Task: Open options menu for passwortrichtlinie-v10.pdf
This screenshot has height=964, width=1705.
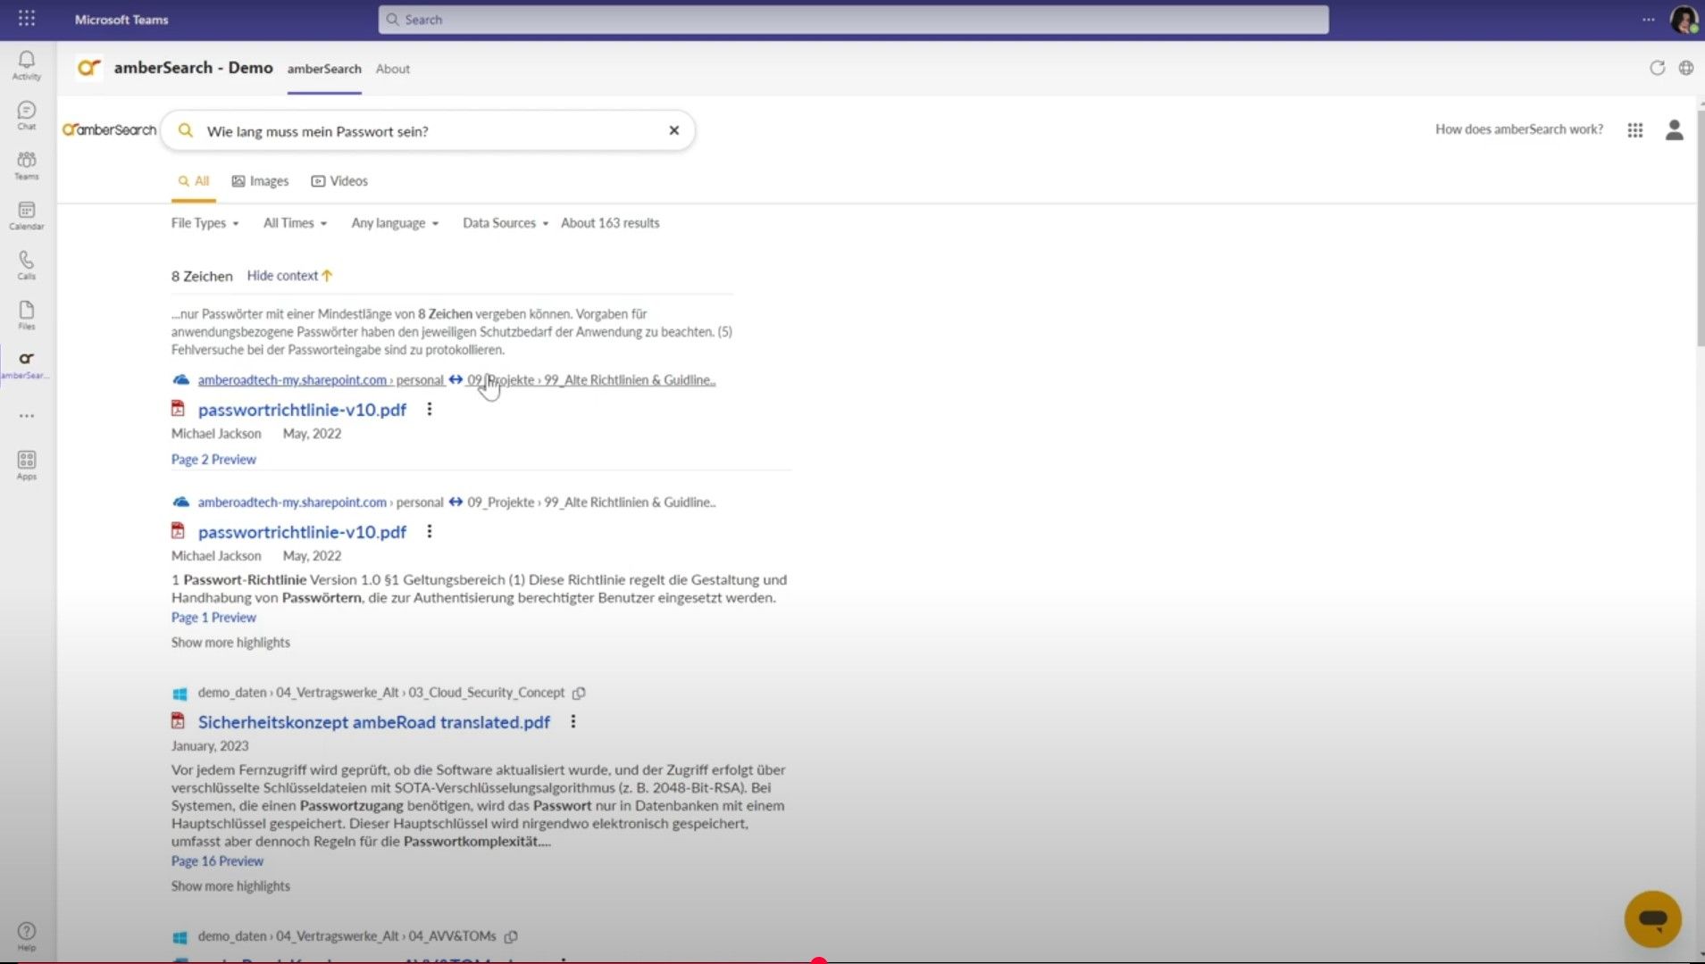Action: pyautogui.click(x=430, y=409)
